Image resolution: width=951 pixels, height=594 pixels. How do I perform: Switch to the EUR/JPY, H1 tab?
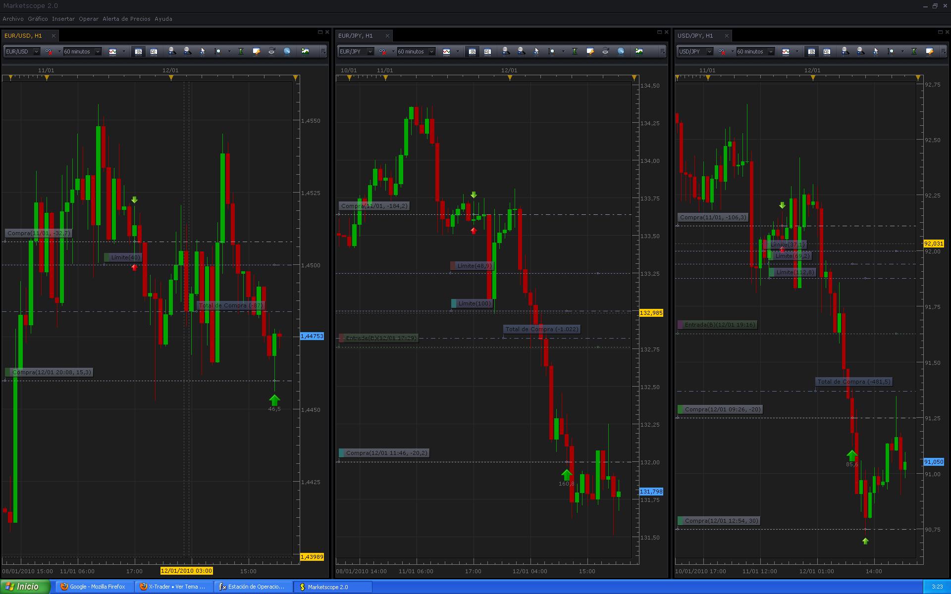click(x=355, y=36)
